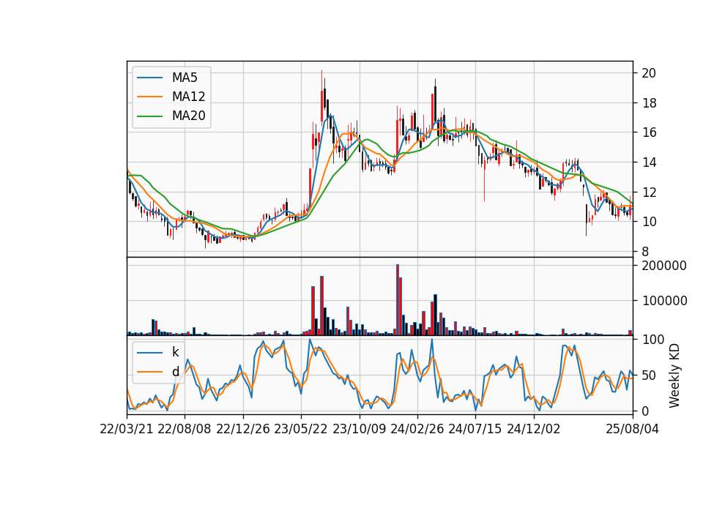Screen dimensions: 703x505
Task: Click the 24/02/26 date tick label
Action: point(417,429)
